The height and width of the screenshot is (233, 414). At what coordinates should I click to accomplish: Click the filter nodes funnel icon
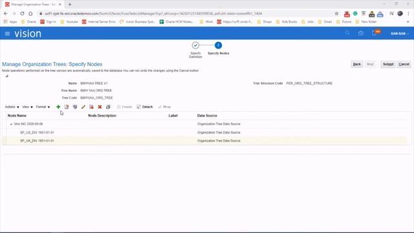(75, 107)
